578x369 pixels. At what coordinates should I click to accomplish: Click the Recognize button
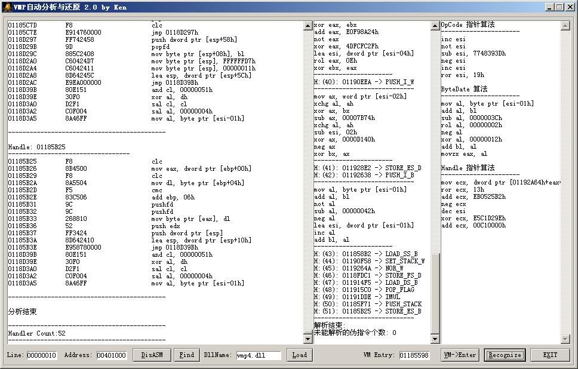(505, 355)
